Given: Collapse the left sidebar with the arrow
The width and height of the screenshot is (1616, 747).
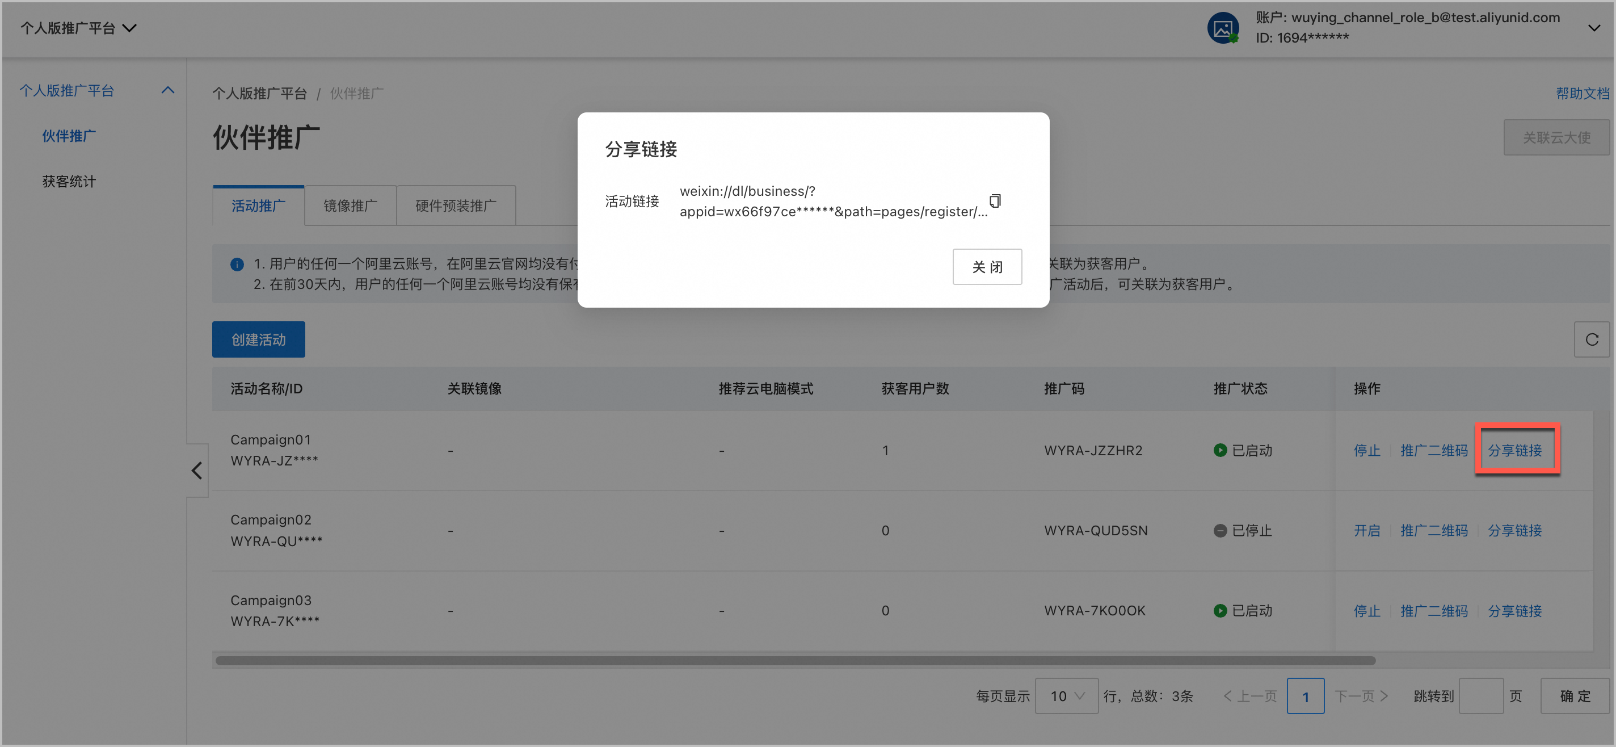Looking at the screenshot, I should (x=197, y=469).
